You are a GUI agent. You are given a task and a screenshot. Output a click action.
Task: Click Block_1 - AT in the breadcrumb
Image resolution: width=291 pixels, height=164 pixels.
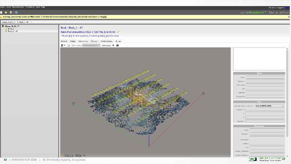(24, 22)
